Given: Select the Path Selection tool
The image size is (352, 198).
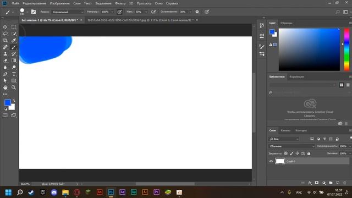Looking at the screenshot, I should point(5,81).
